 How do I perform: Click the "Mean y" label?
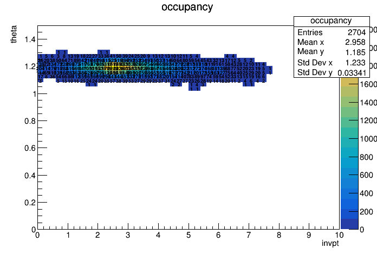pyautogui.click(x=310, y=52)
